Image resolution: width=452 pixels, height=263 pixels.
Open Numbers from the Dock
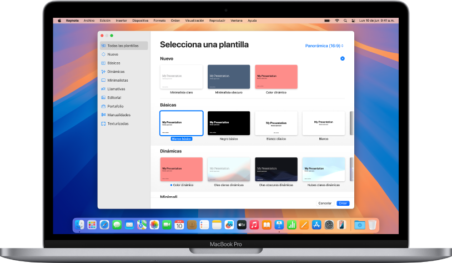pyautogui.click(x=292, y=225)
